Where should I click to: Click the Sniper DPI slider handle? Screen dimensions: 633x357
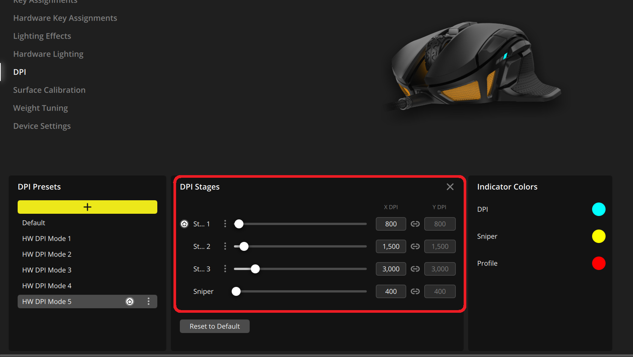(236, 291)
